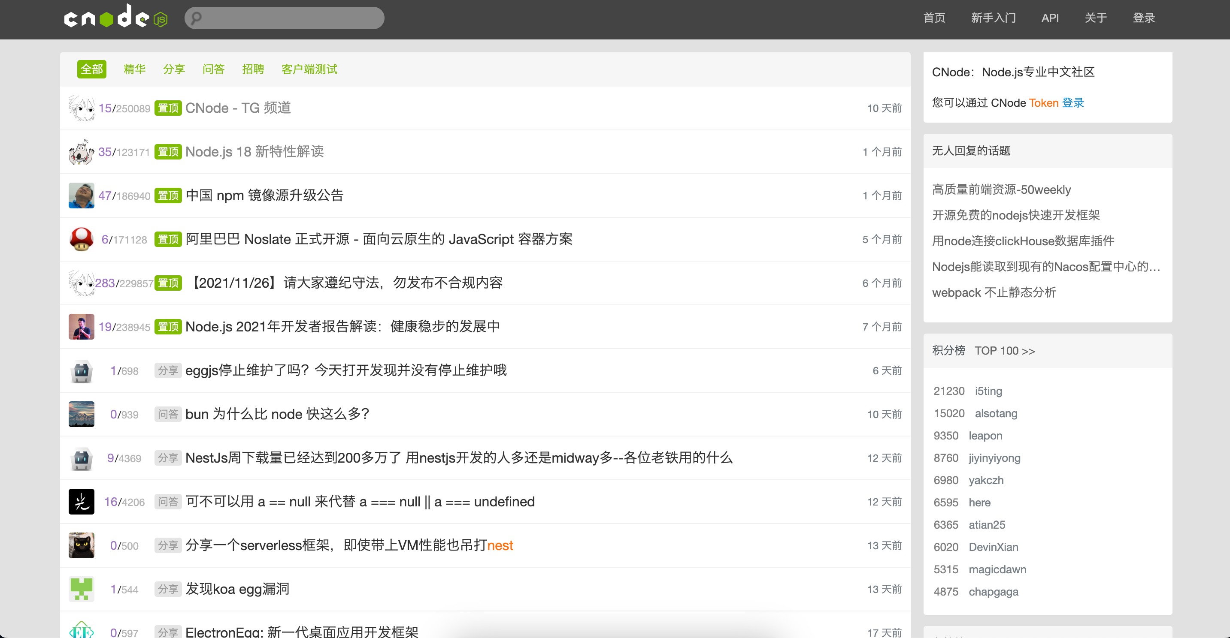Click the blue 登录 link in sidebar
The height and width of the screenshot is (638, 1230).
click(1072, 102)
